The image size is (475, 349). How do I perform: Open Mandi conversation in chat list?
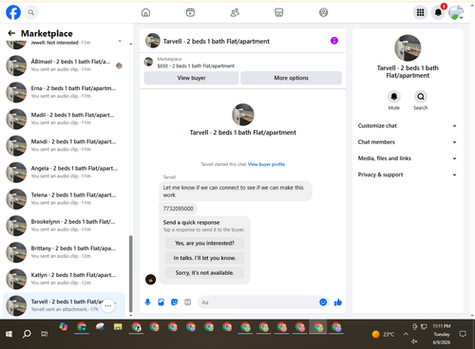click(x=65, y=145)
